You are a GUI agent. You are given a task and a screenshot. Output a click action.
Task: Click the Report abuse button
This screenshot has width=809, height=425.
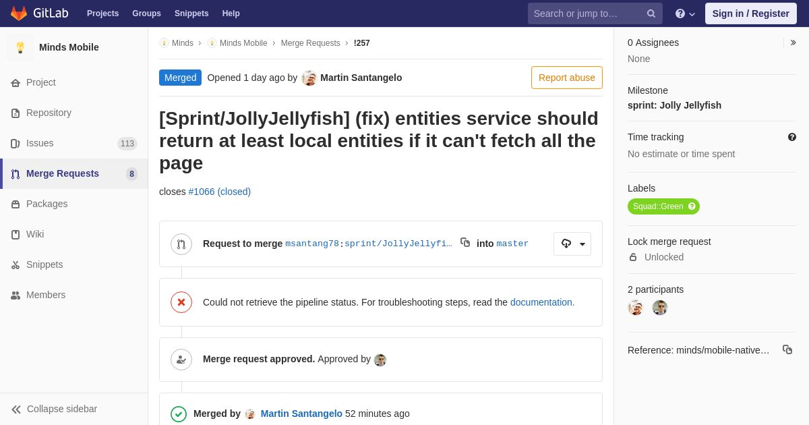click(x=567, y=78)
